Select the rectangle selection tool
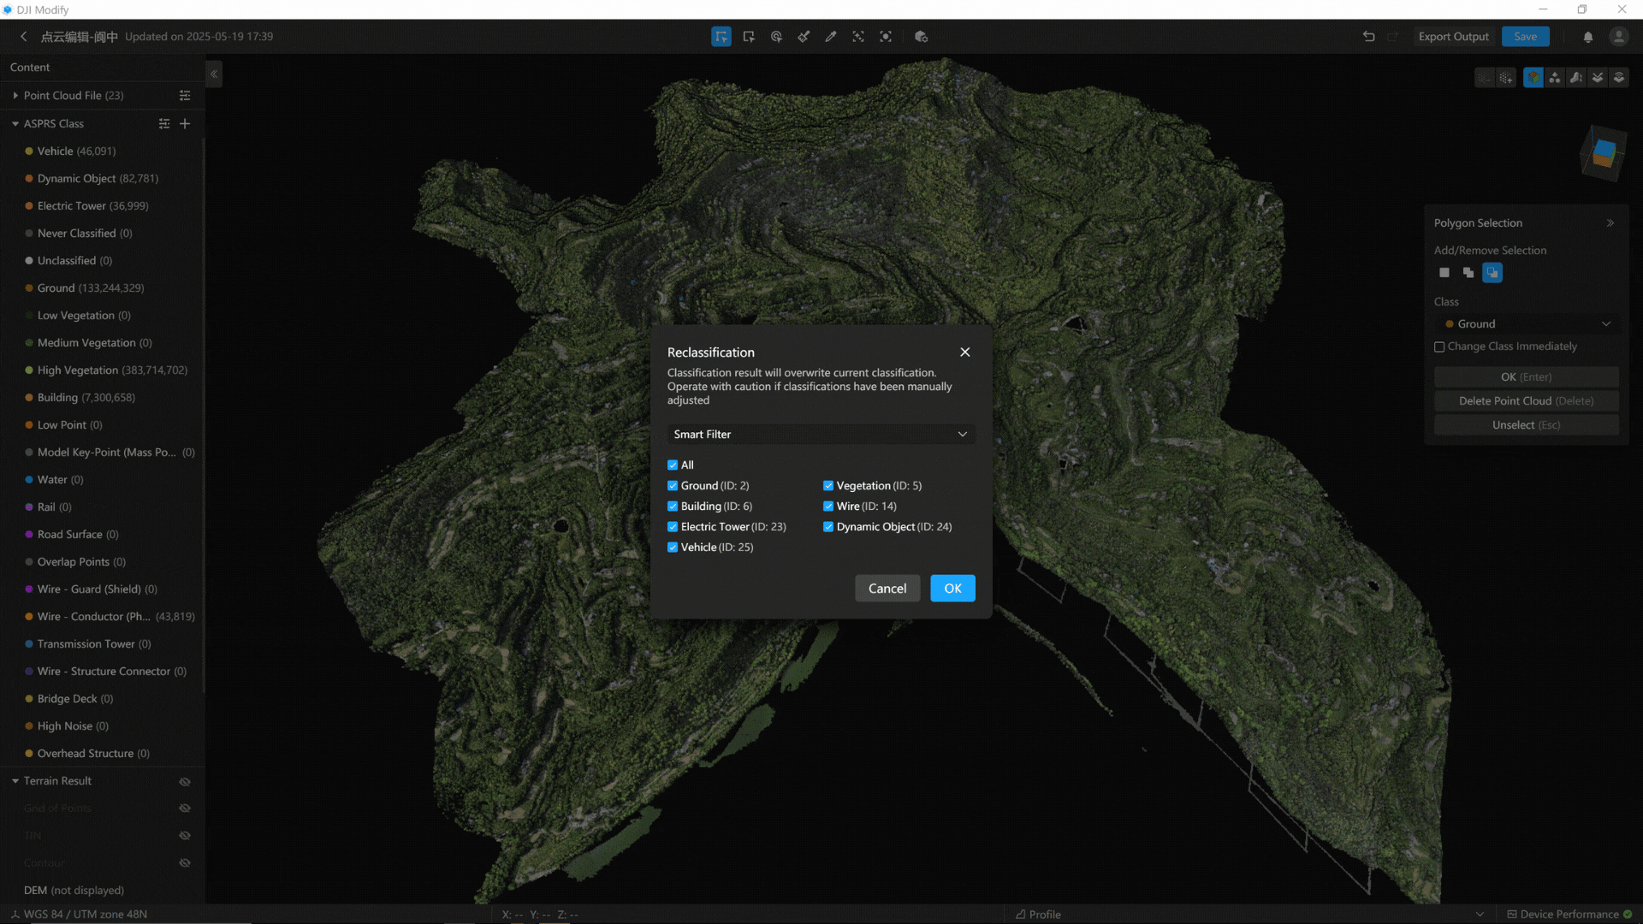This screenshot has width=1643, height=924. 749,37
